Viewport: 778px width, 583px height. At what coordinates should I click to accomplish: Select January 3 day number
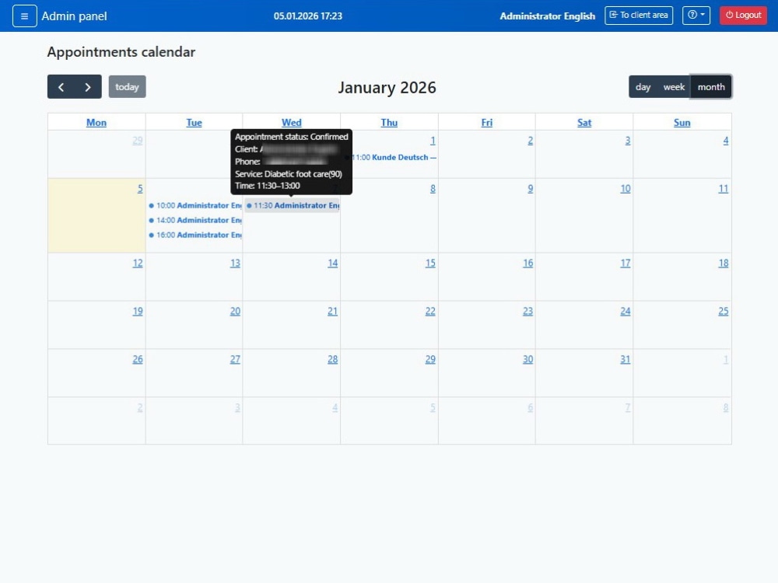tap(628, 141)
